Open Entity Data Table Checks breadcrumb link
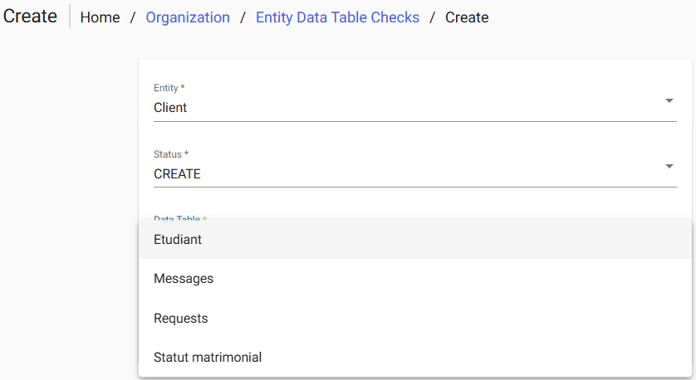 (x=337, y=17)
